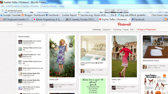Open the big red clifford bookmark
The width and height of the screenshot is (168, 94).
click(x=133, y=15)
